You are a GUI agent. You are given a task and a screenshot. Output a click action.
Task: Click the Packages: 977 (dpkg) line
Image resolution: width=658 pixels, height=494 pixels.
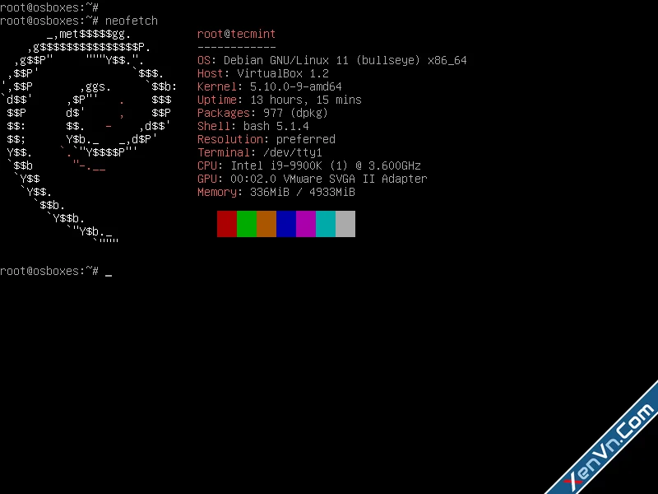(262, 113)
